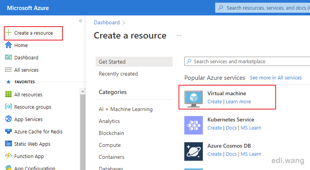Click the Kubernetes Service title text
The height and width of the screenshot is (170, 310).
click(231, 120)
